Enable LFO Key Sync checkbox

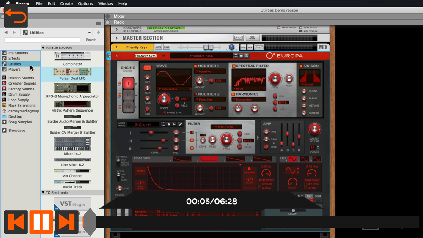[305, 184]
